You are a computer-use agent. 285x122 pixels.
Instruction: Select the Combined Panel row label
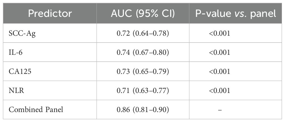pos(36,110)
